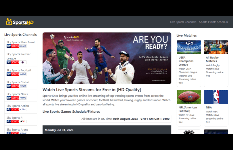This screenshot has width=233, height=150.
Task: Click the NBA logo thumbnail
Action: 216,97
